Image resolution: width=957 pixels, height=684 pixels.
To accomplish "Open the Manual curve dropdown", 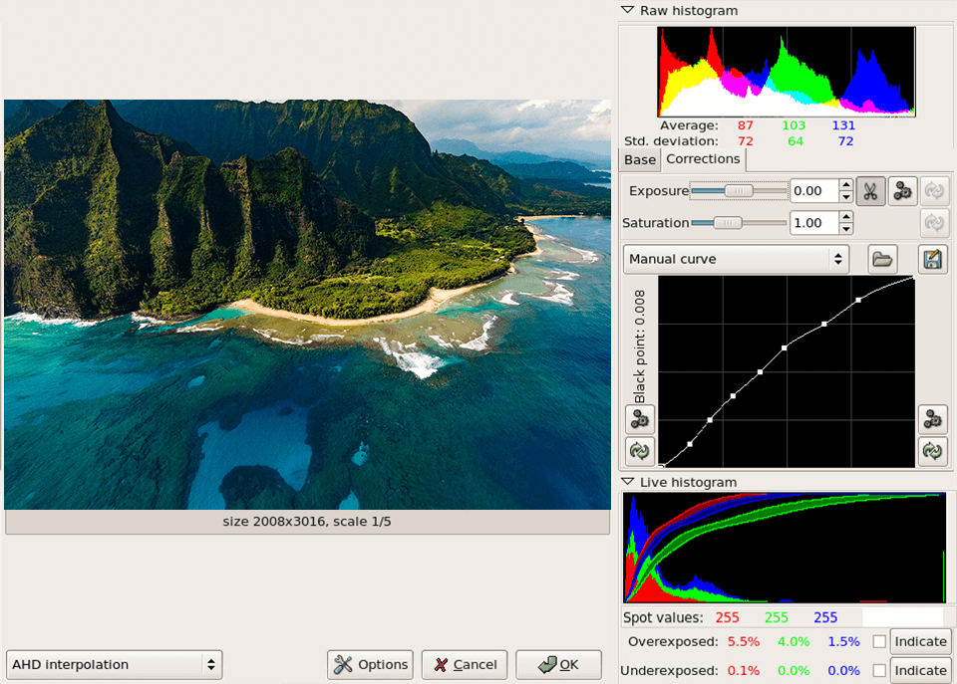I will 737,259.
